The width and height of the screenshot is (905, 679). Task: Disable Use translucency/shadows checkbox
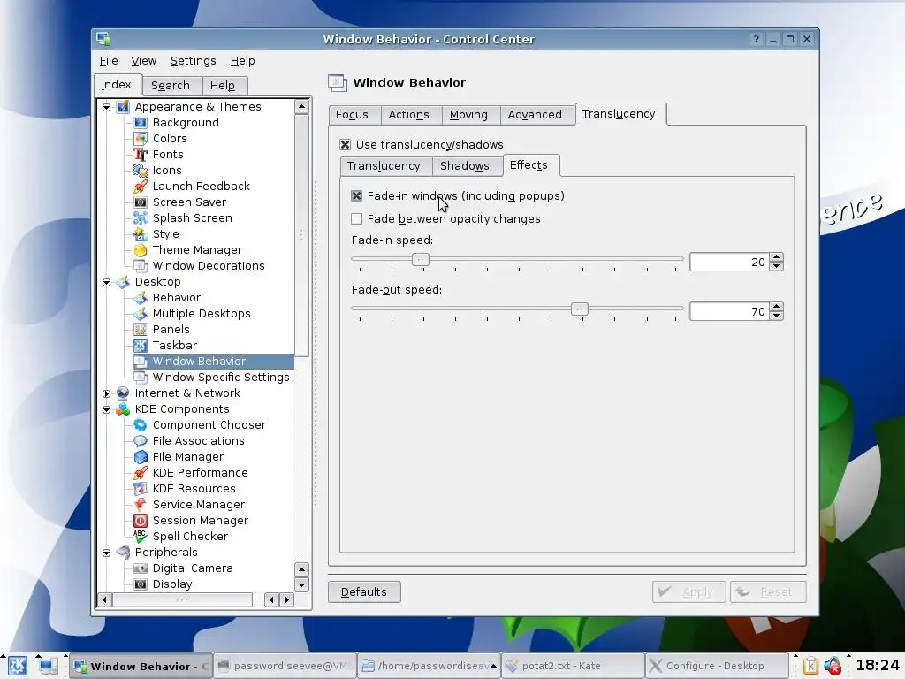[346, 144]
